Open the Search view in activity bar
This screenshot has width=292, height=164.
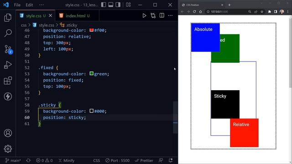(8, 33)
